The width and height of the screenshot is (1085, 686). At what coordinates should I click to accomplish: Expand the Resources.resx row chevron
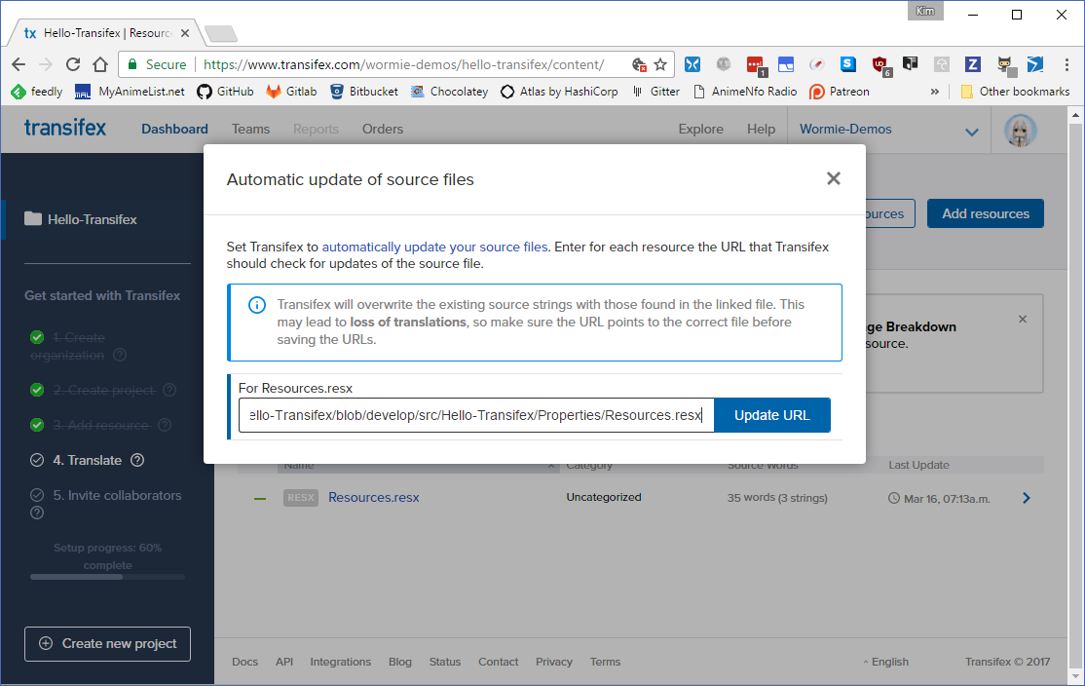pyautogui.click(x=1027, y=498)
